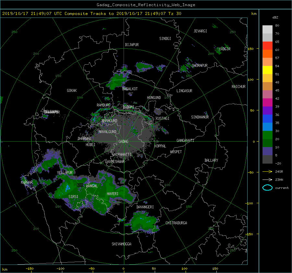292x273 pixels.
Task: Select the red 65 dBZ color swatch
Action: click(x=267, y=45)
